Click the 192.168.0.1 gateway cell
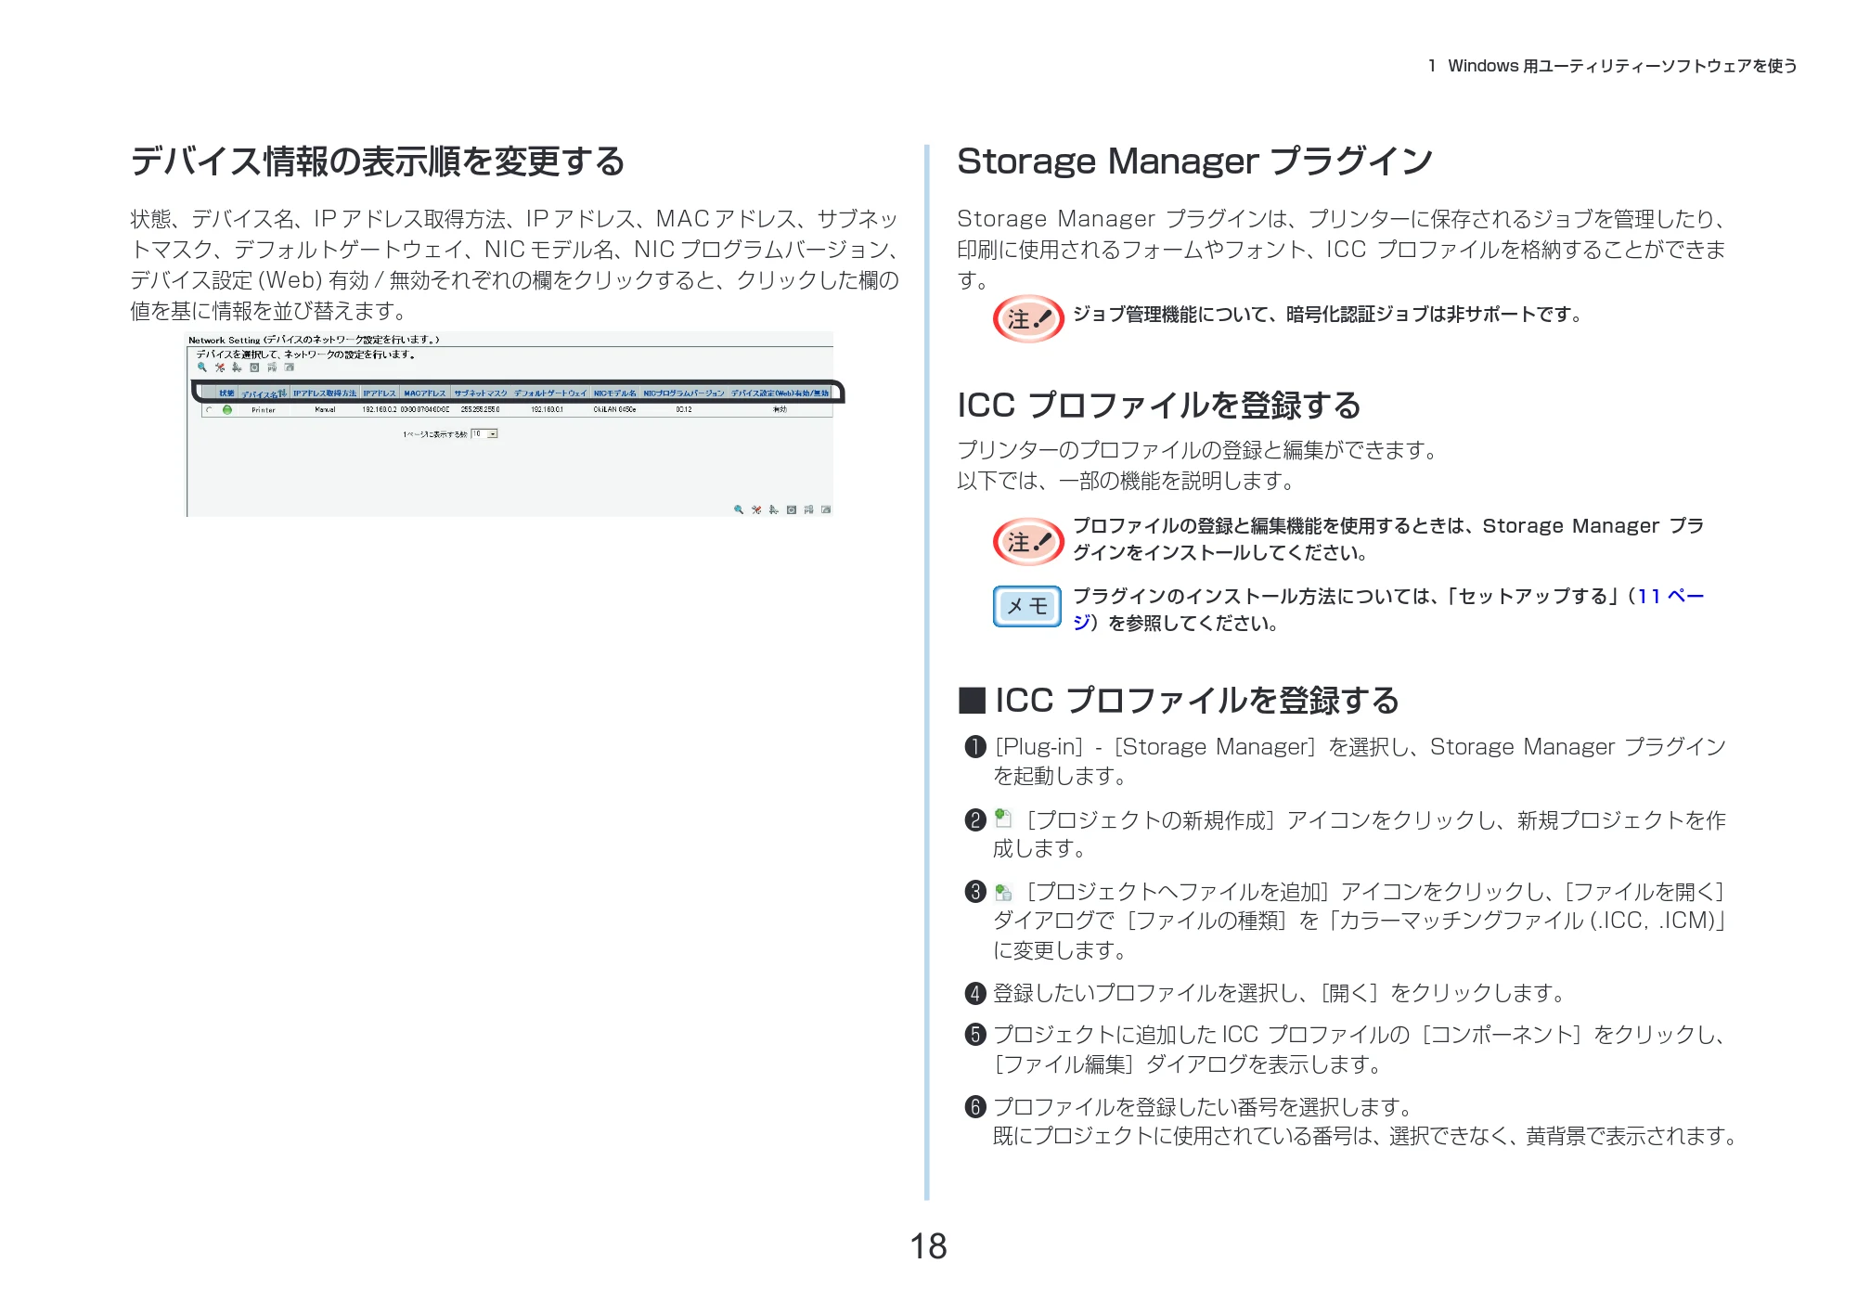The width and height of the screenshot is (1857, 1315). pyautogui.click(x=548, y=409)
